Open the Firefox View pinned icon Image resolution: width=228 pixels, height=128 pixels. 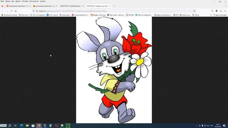point(2,6)
